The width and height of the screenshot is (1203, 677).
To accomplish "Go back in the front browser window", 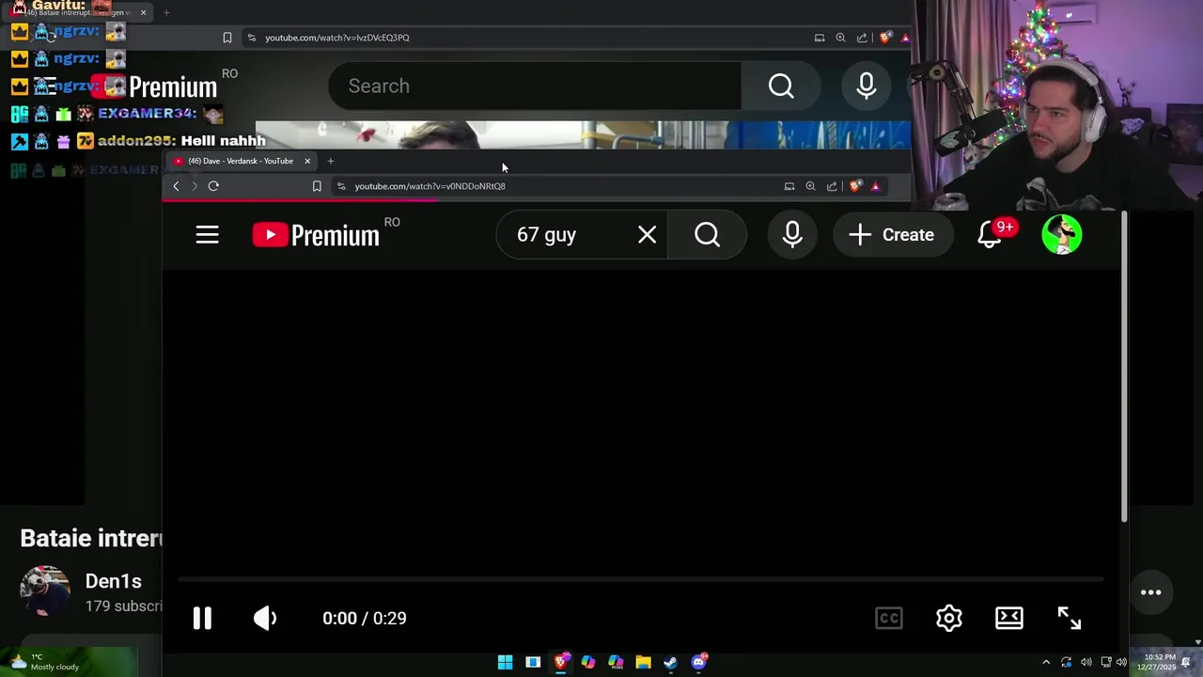I will click(176, 186).
